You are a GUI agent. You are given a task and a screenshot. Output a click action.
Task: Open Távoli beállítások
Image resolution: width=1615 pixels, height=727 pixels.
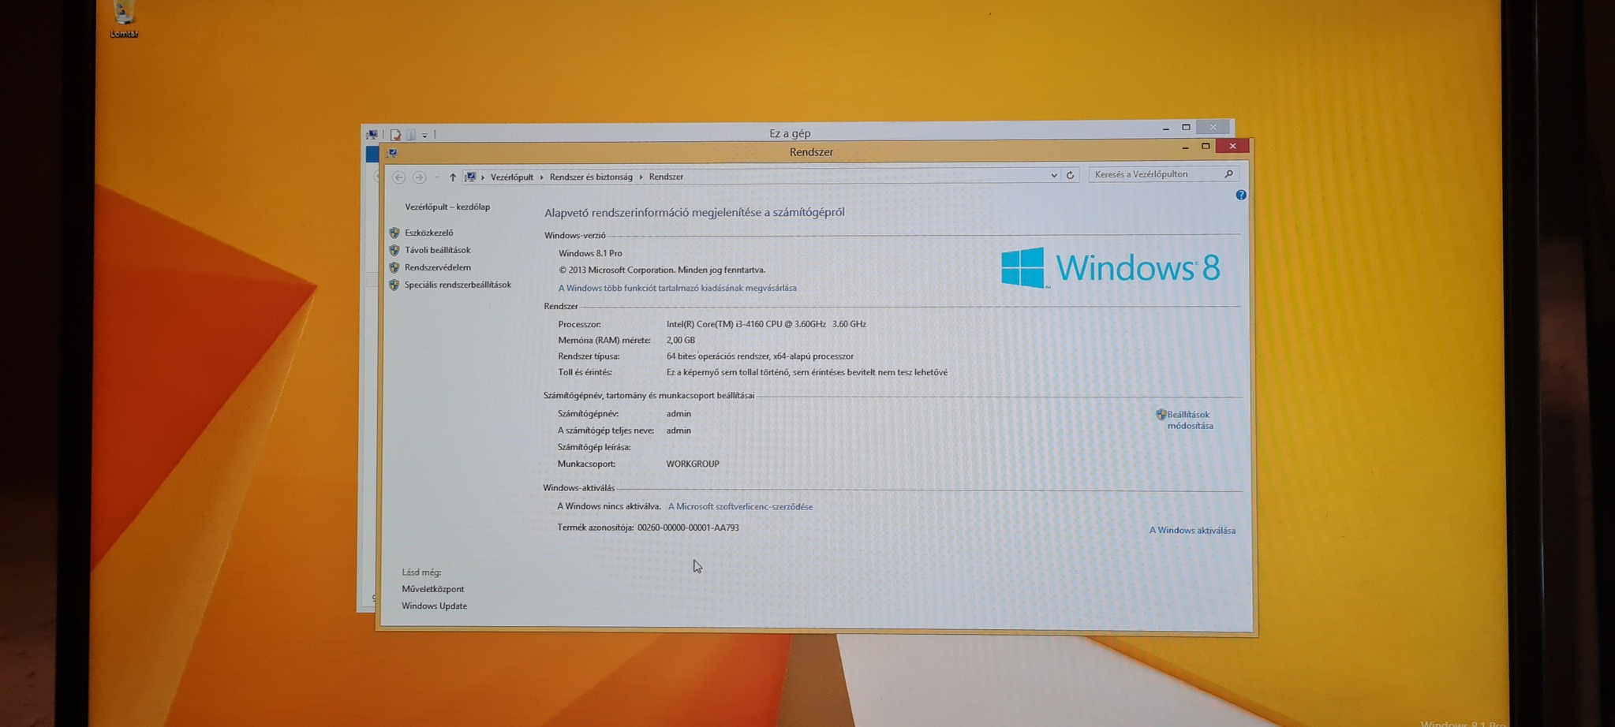(437, 250)
